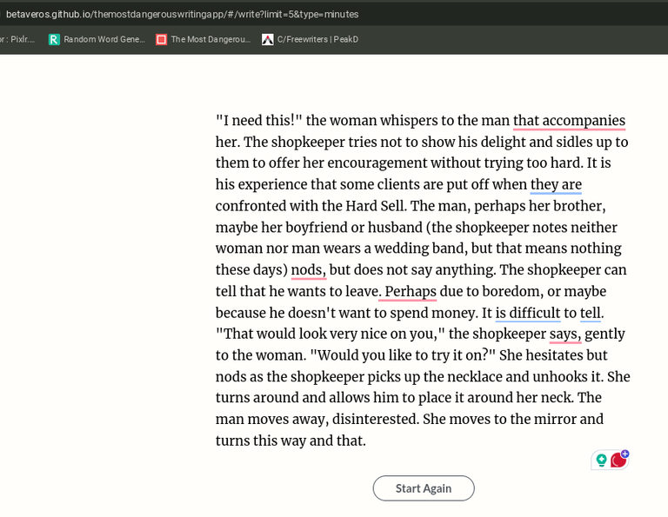Click the green lightbulb extension icon
Image resolution: width=668 pixels, height=517 pixels.
[601, 461]
